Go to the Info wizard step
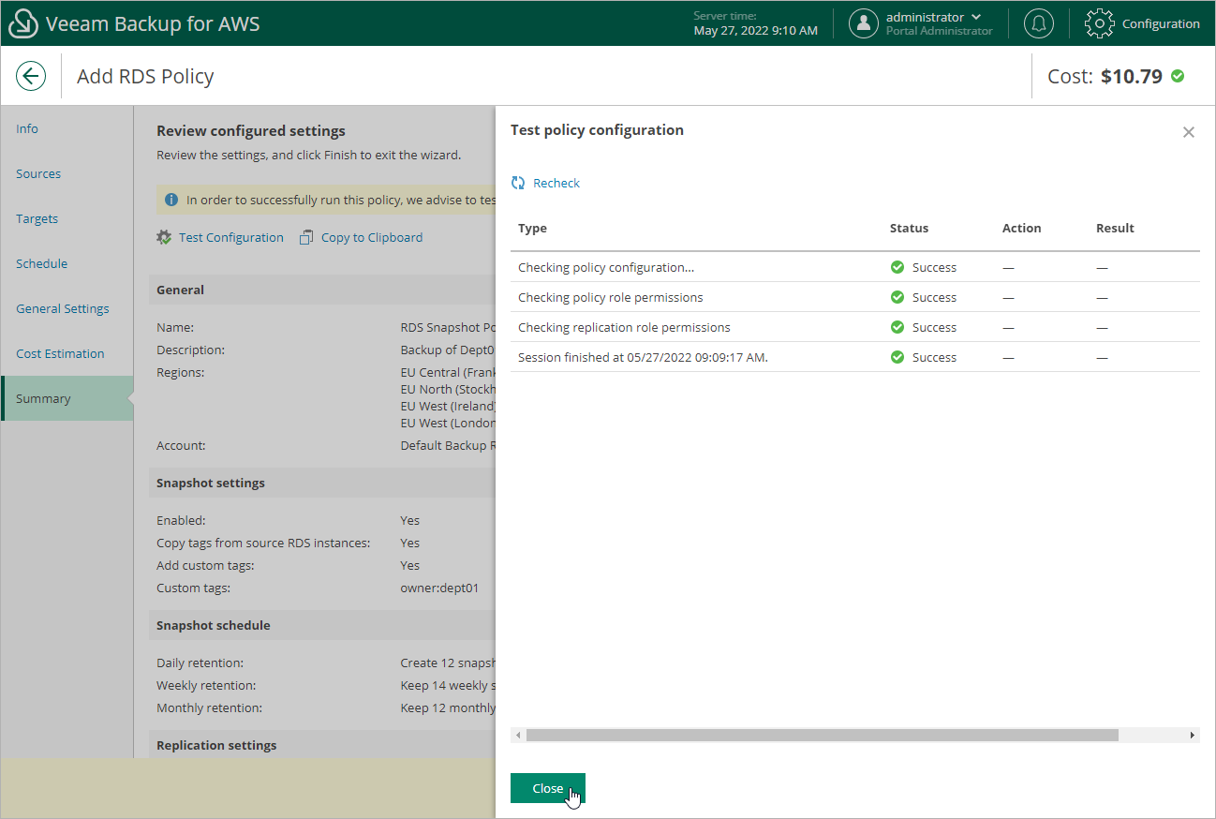1216x819 pixels. [x=27, y=128]
